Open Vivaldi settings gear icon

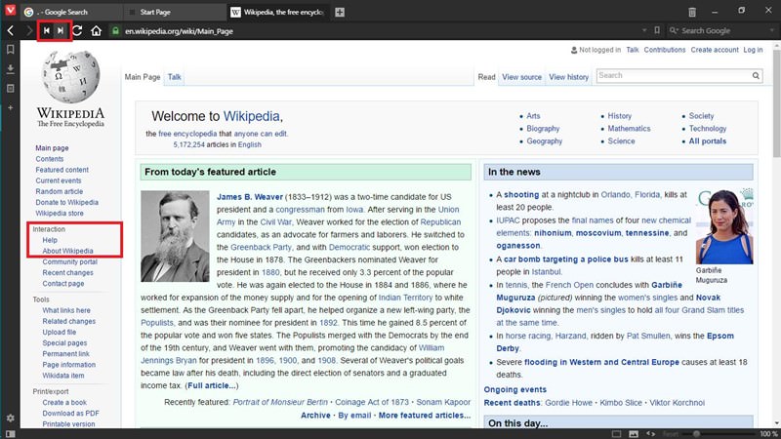pyautogui.click(x=10, y=419)
